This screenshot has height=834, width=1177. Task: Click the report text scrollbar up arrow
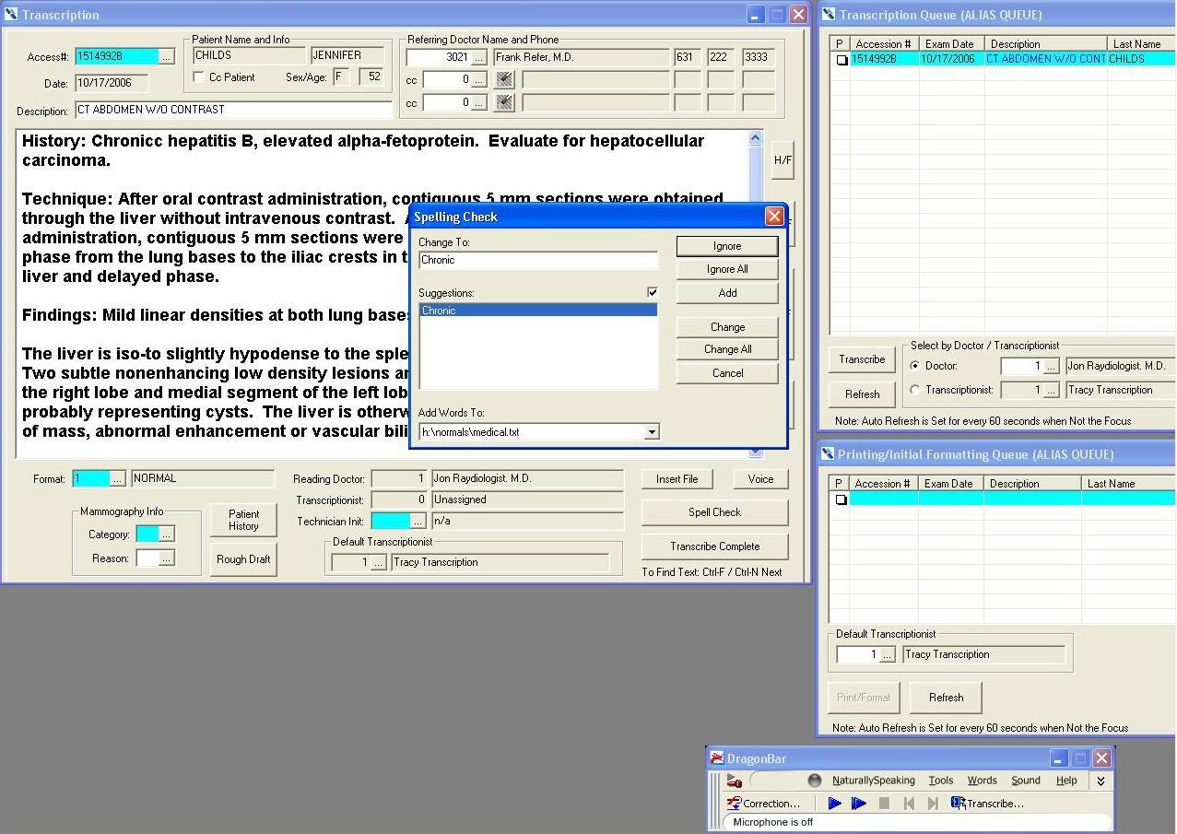(x=756, y=138)
